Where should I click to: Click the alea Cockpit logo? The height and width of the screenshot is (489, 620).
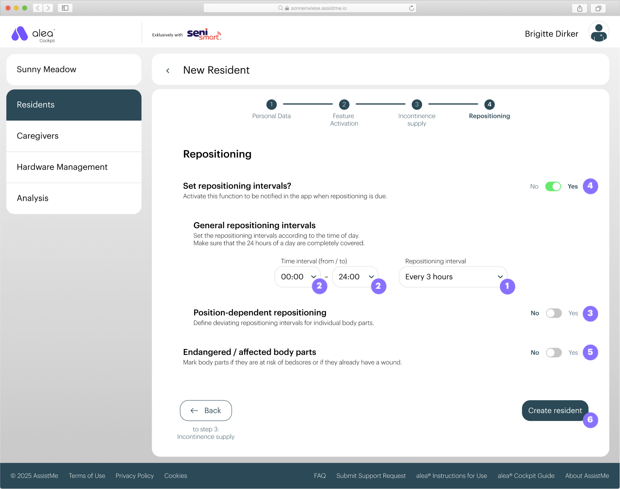pos(33,34)
